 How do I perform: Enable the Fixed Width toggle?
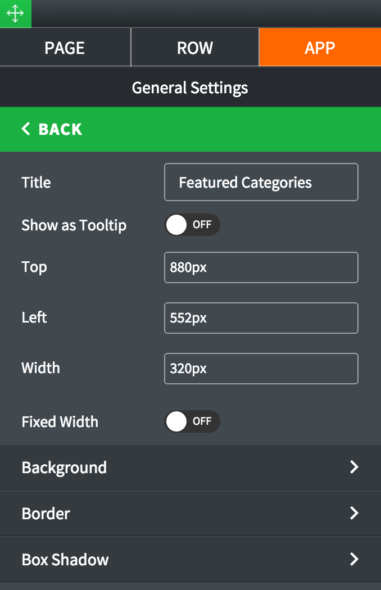(192, 421)
